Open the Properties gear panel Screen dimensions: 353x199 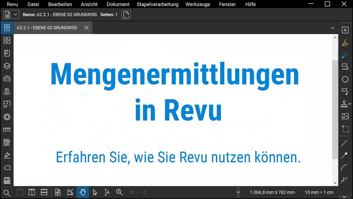tap(7, 117)
